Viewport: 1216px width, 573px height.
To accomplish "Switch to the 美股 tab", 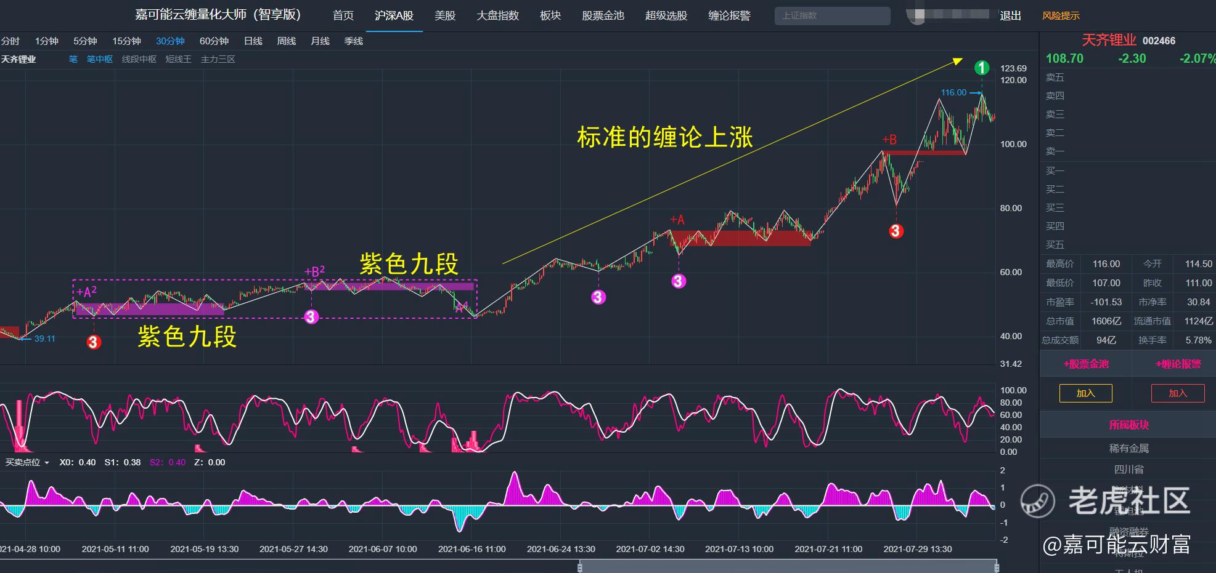I will point(445,15).
